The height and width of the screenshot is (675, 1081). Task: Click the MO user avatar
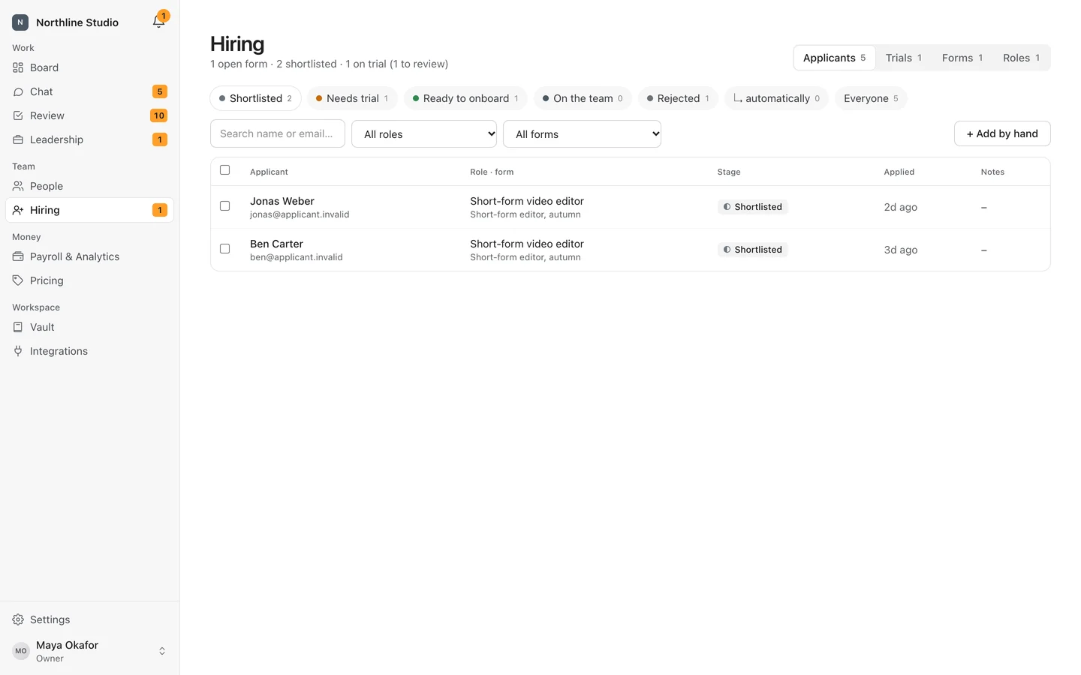21,651
